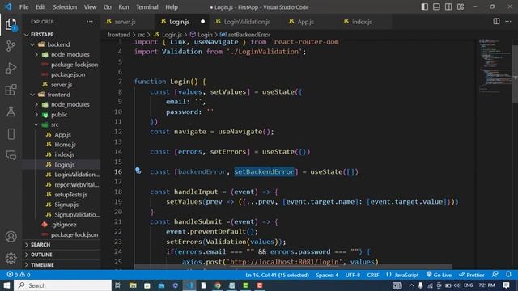The height and width of the screenshot is (291, 518).
Task: Change the Spaces: 4 indentation
Action: [327, 275]
